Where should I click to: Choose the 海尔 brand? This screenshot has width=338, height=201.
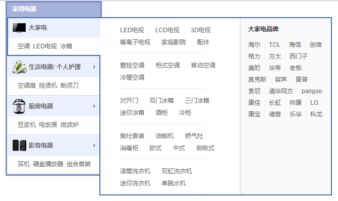254,45
